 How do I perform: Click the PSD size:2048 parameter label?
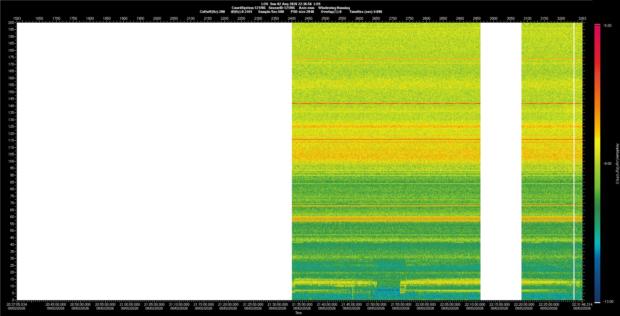(302, 12)
